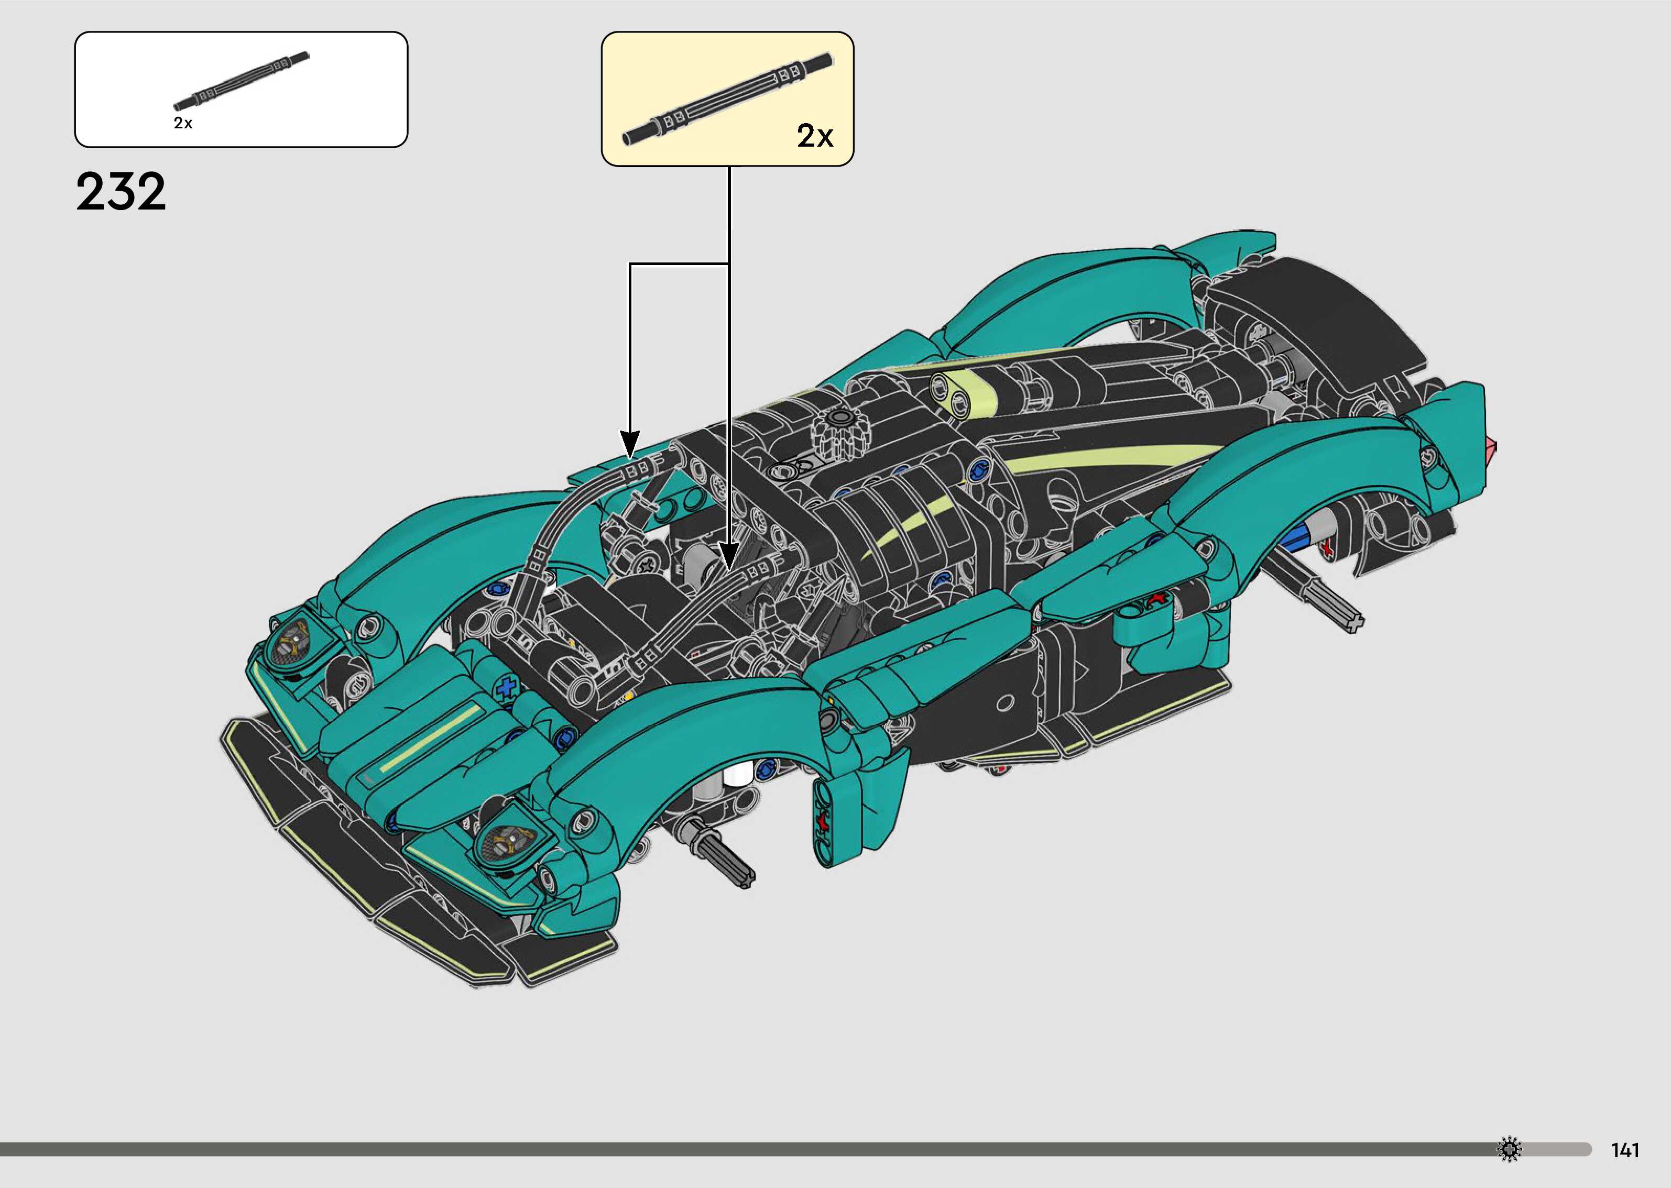Click the red cross hole on the teal front liftarm
1671x1188 pixels.
tap(824, 821)
